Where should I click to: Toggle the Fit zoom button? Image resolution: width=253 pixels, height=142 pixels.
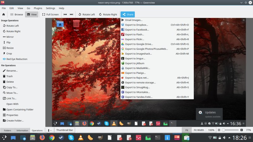coord(187,130)
